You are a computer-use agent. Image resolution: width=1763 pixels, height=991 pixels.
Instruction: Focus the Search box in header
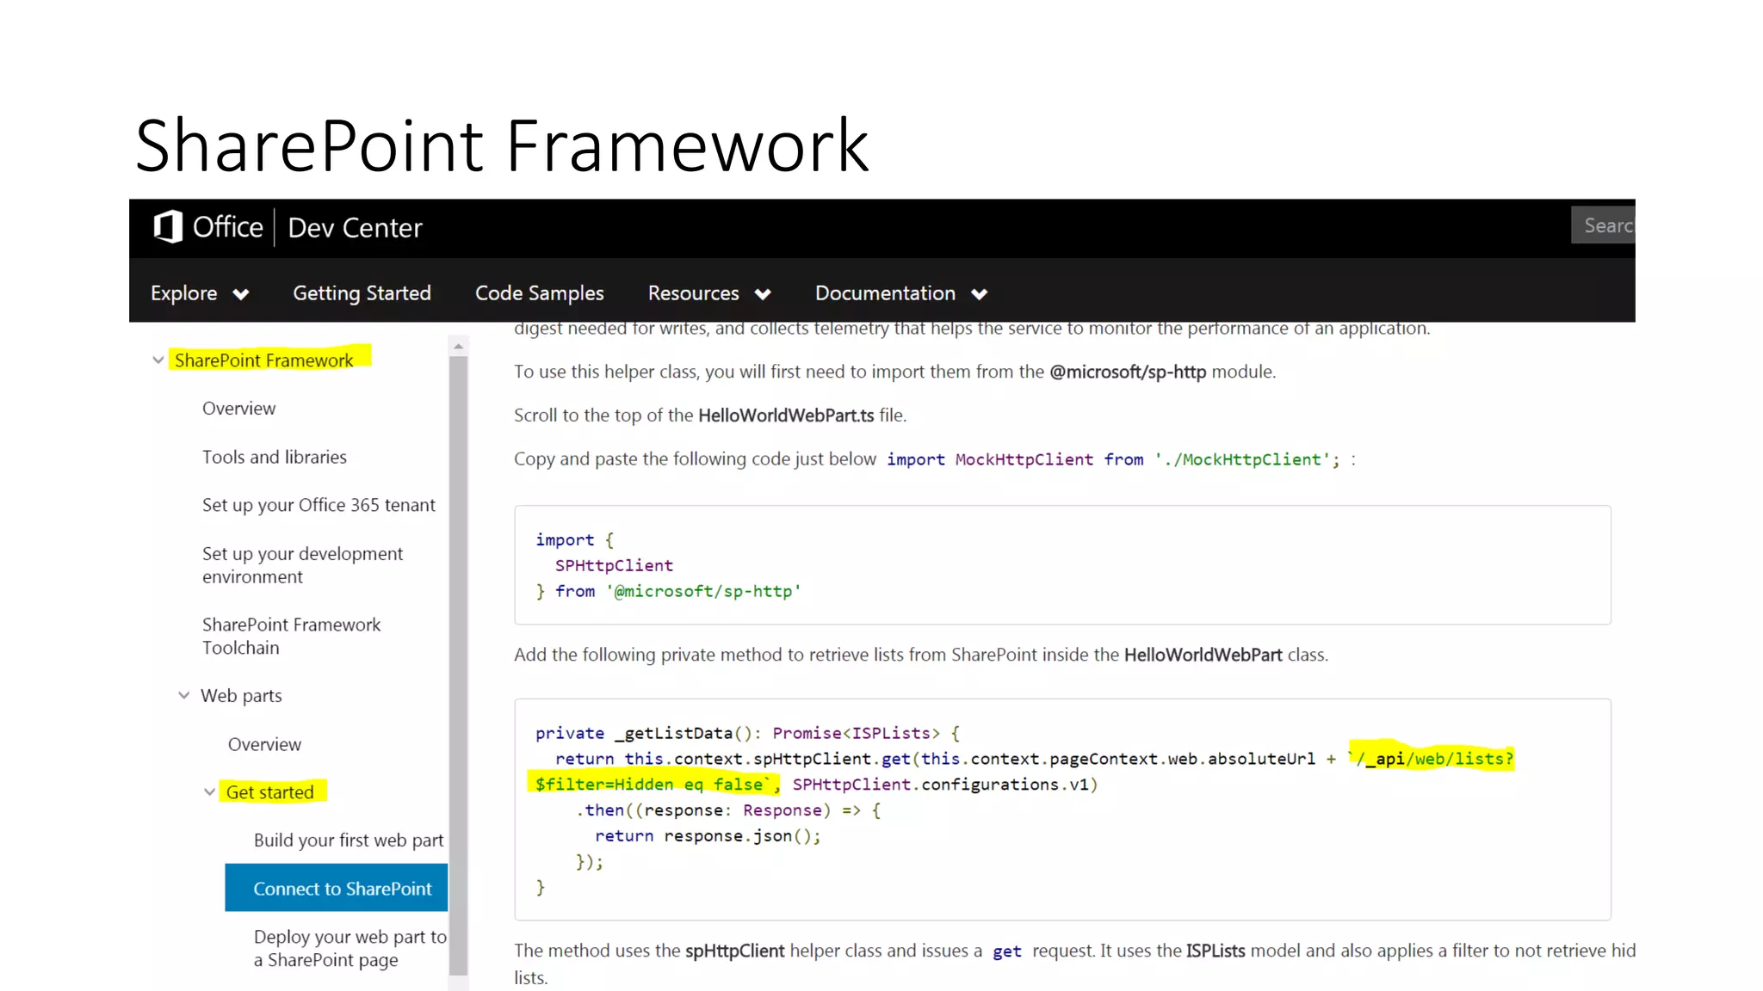click(x=1603, y=225)
